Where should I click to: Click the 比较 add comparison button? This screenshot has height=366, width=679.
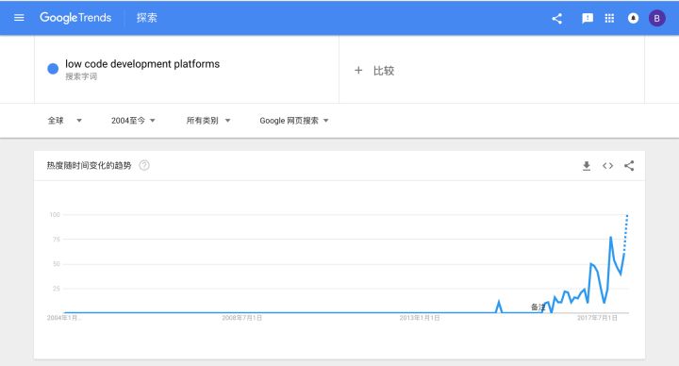pyautogui.click(x=374, y=71)
